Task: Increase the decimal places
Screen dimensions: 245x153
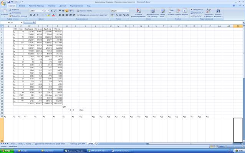Action: tap(124, 15)
